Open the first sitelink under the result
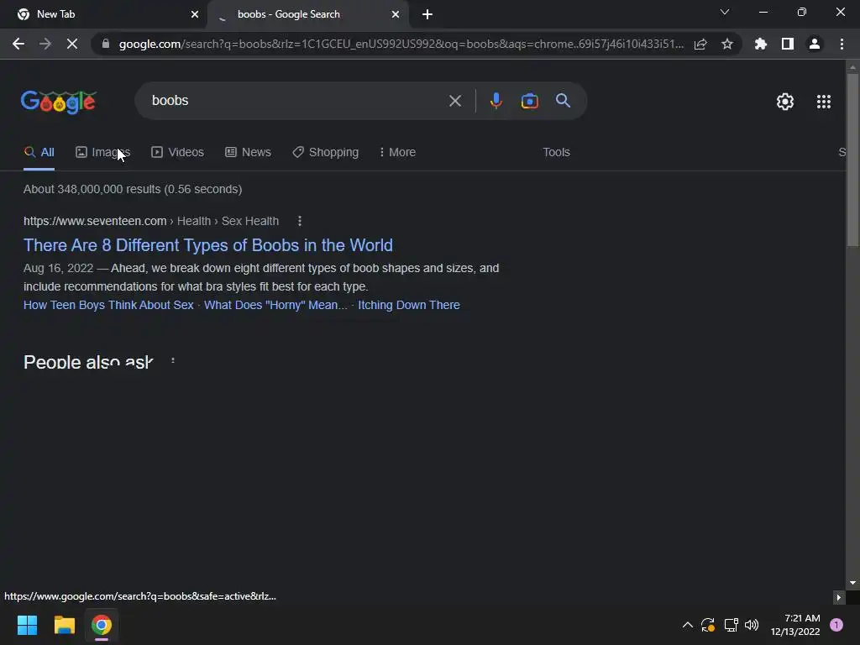This screenshot has height=645, width=860. click(108, 305)
